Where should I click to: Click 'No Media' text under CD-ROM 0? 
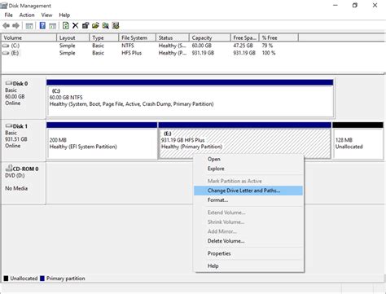(x=16, y=188)
